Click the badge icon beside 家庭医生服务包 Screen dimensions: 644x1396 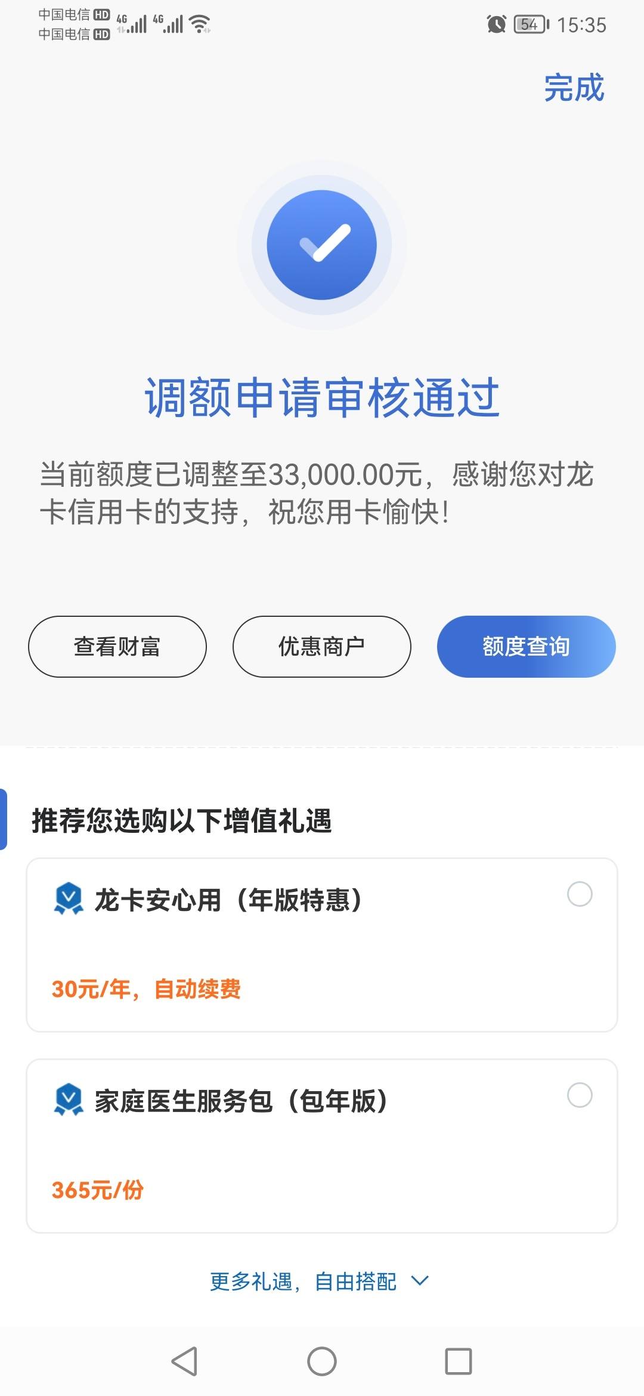click(x=69, y=1099)
